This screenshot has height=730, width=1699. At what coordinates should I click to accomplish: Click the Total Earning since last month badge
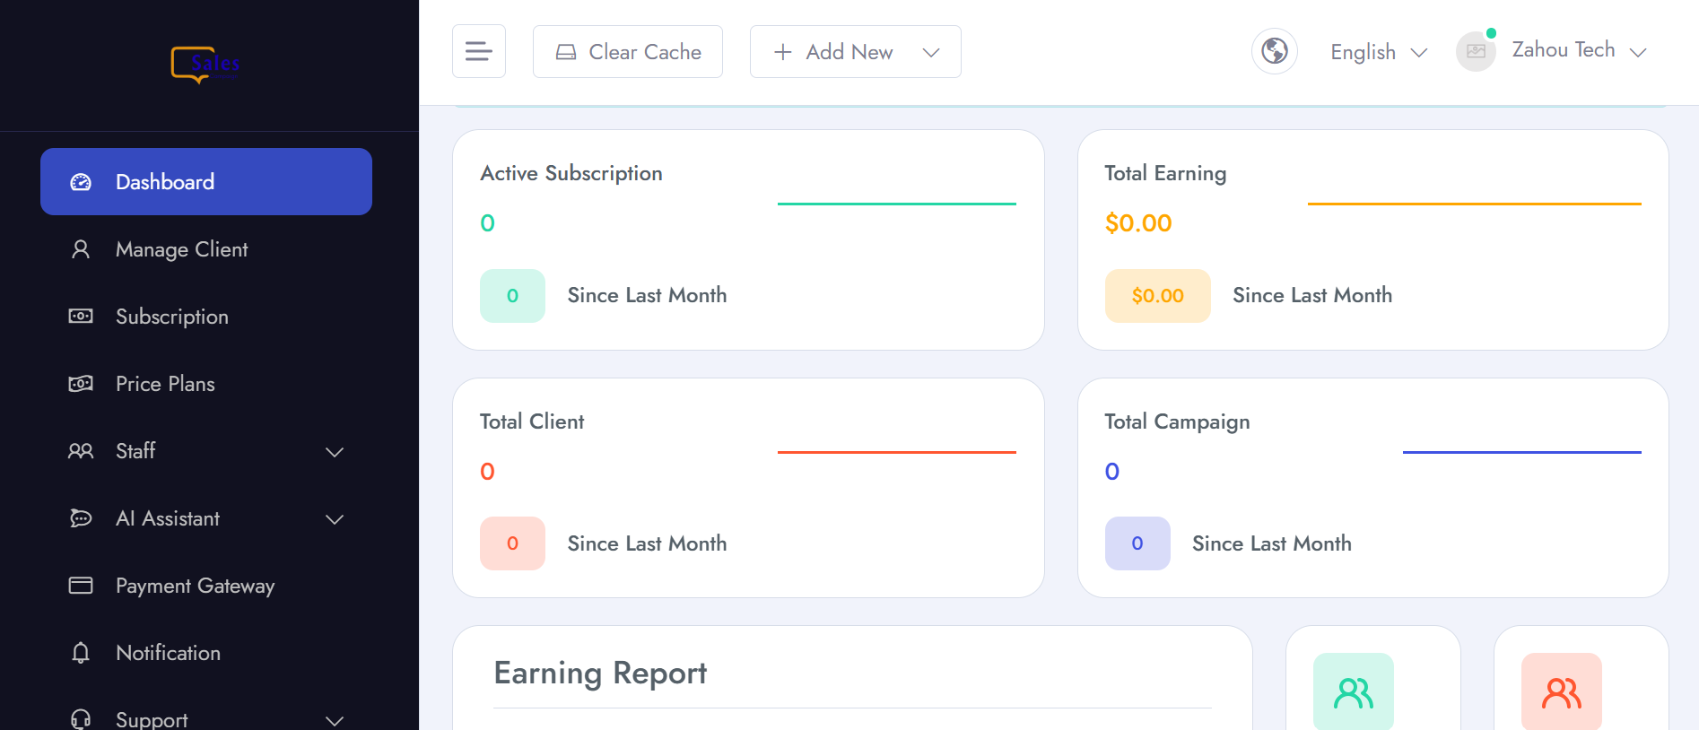pyautogui.click(x=1157, y=295)
